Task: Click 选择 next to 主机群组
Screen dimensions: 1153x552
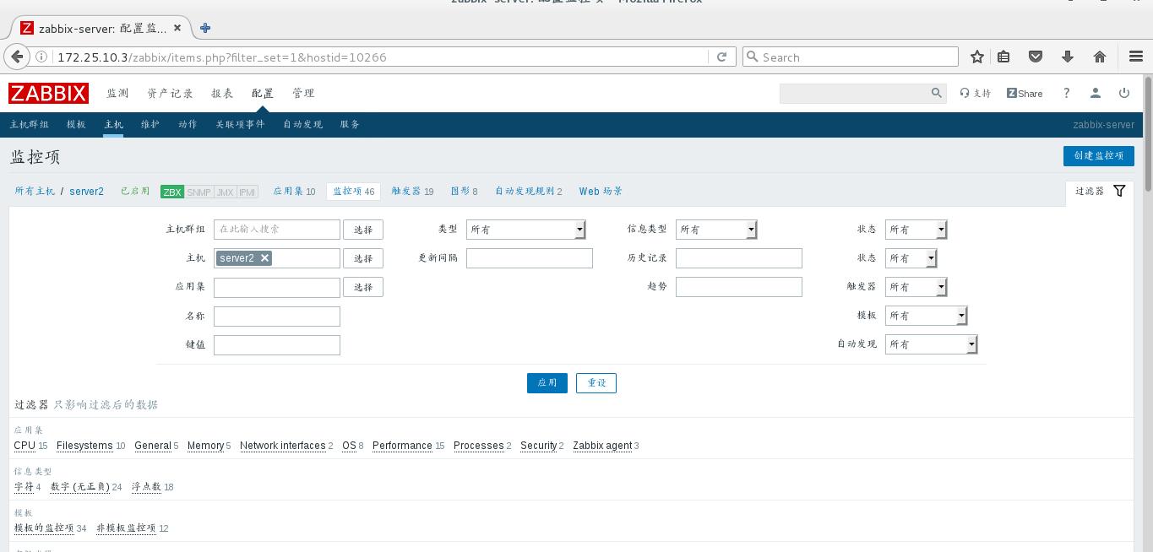Action: point(363,230)
